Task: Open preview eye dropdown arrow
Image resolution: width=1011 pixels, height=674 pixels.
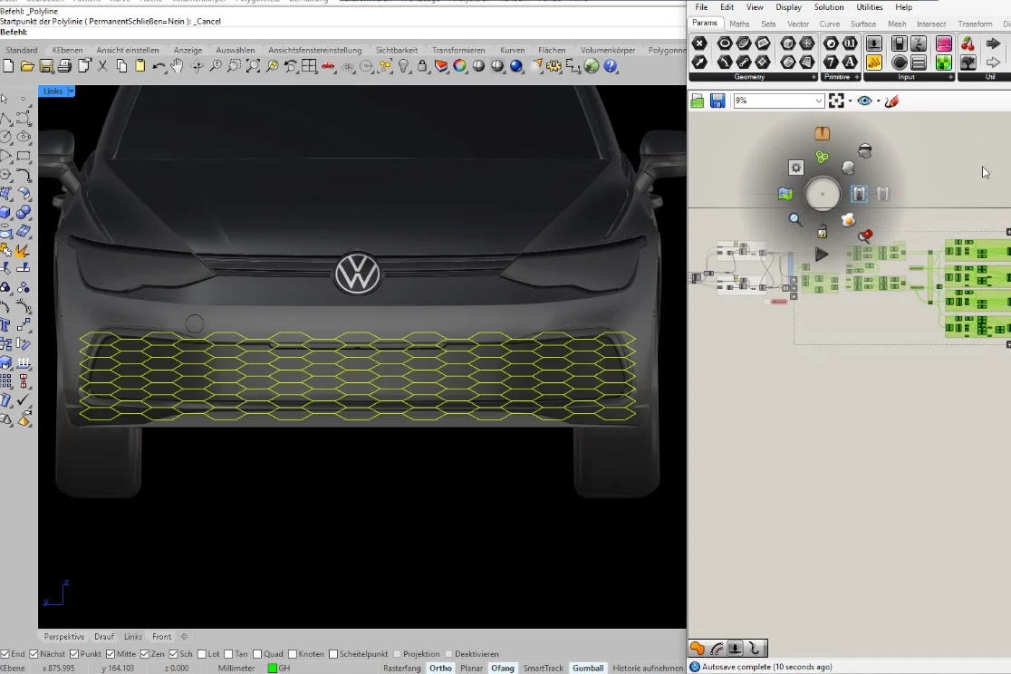Action: (x=878, y=101)
